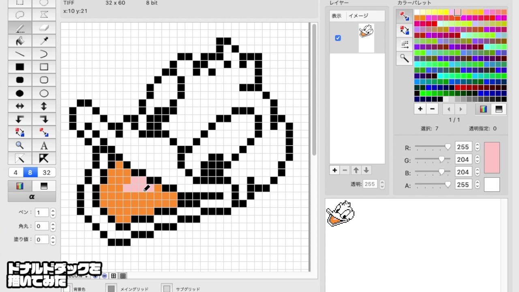
Task: Click the G channel slider
Action: [433, 160]
